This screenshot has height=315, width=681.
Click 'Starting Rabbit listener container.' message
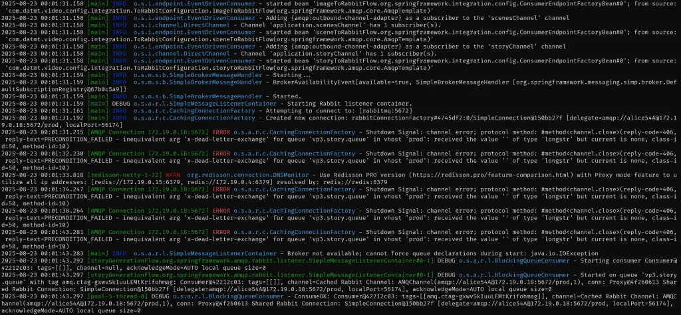pyautogui.click(x=349, y=103)
